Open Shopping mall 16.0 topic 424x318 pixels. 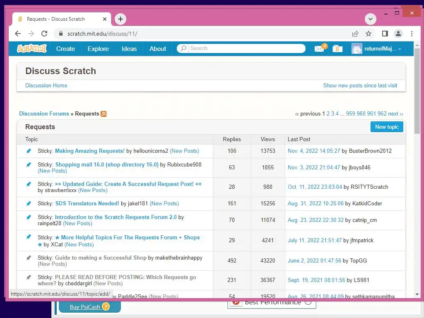pyautogui.click(x=107, y=164)
